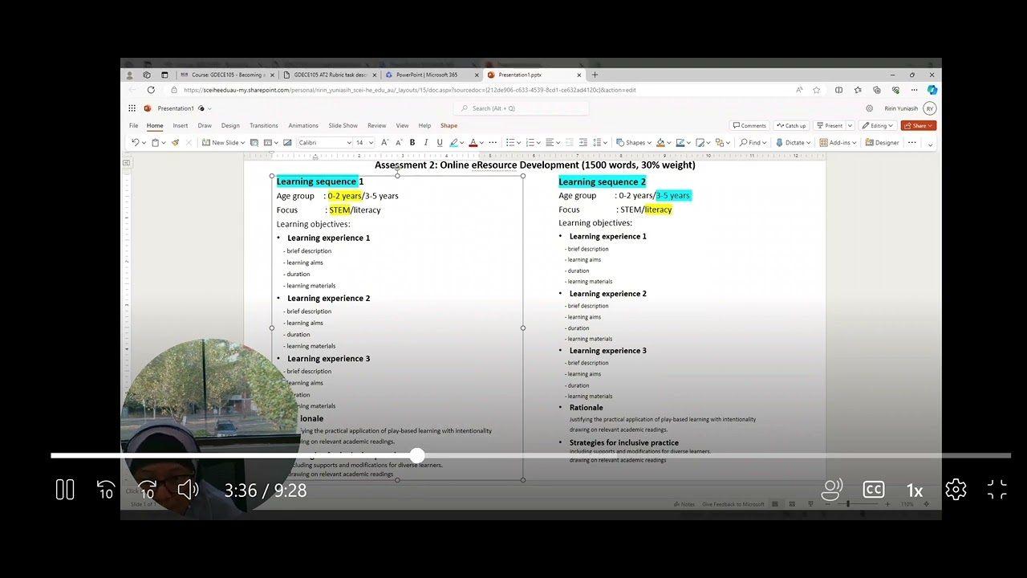
Task: Open the paragraph alignment icon
Action: point(550,143)
